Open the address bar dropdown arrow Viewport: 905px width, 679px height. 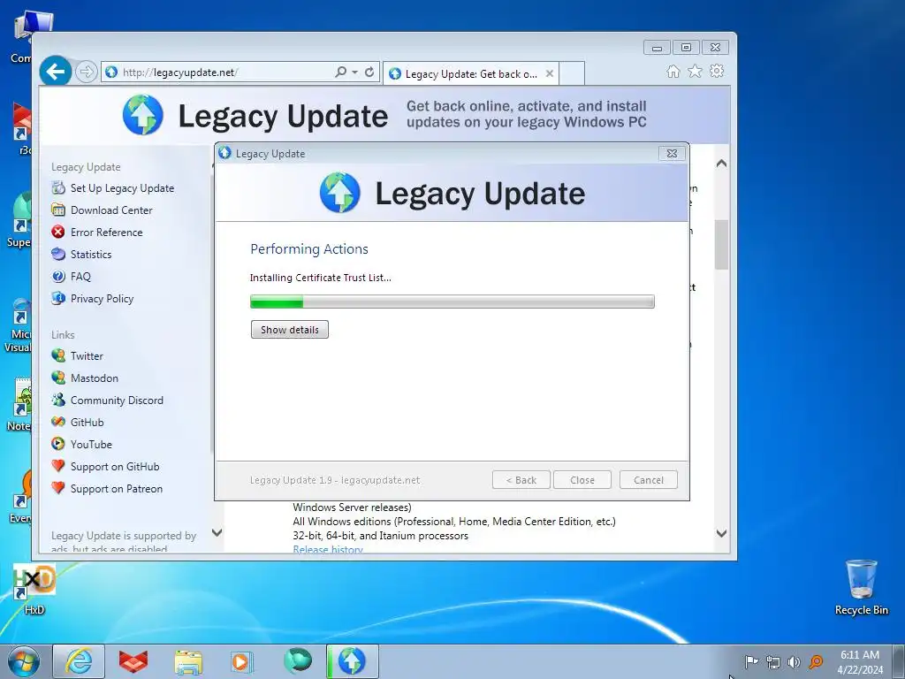pos(355,72)
